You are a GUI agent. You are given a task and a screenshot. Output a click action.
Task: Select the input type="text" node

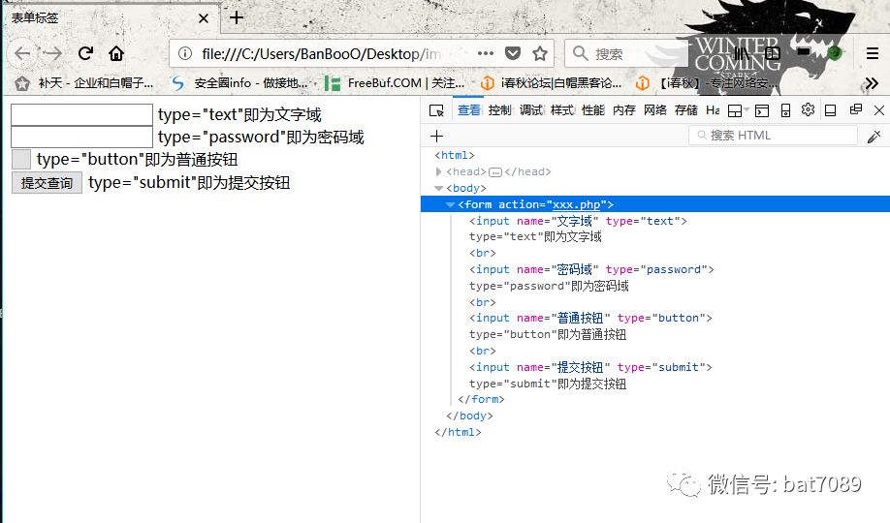click(578, 221)
